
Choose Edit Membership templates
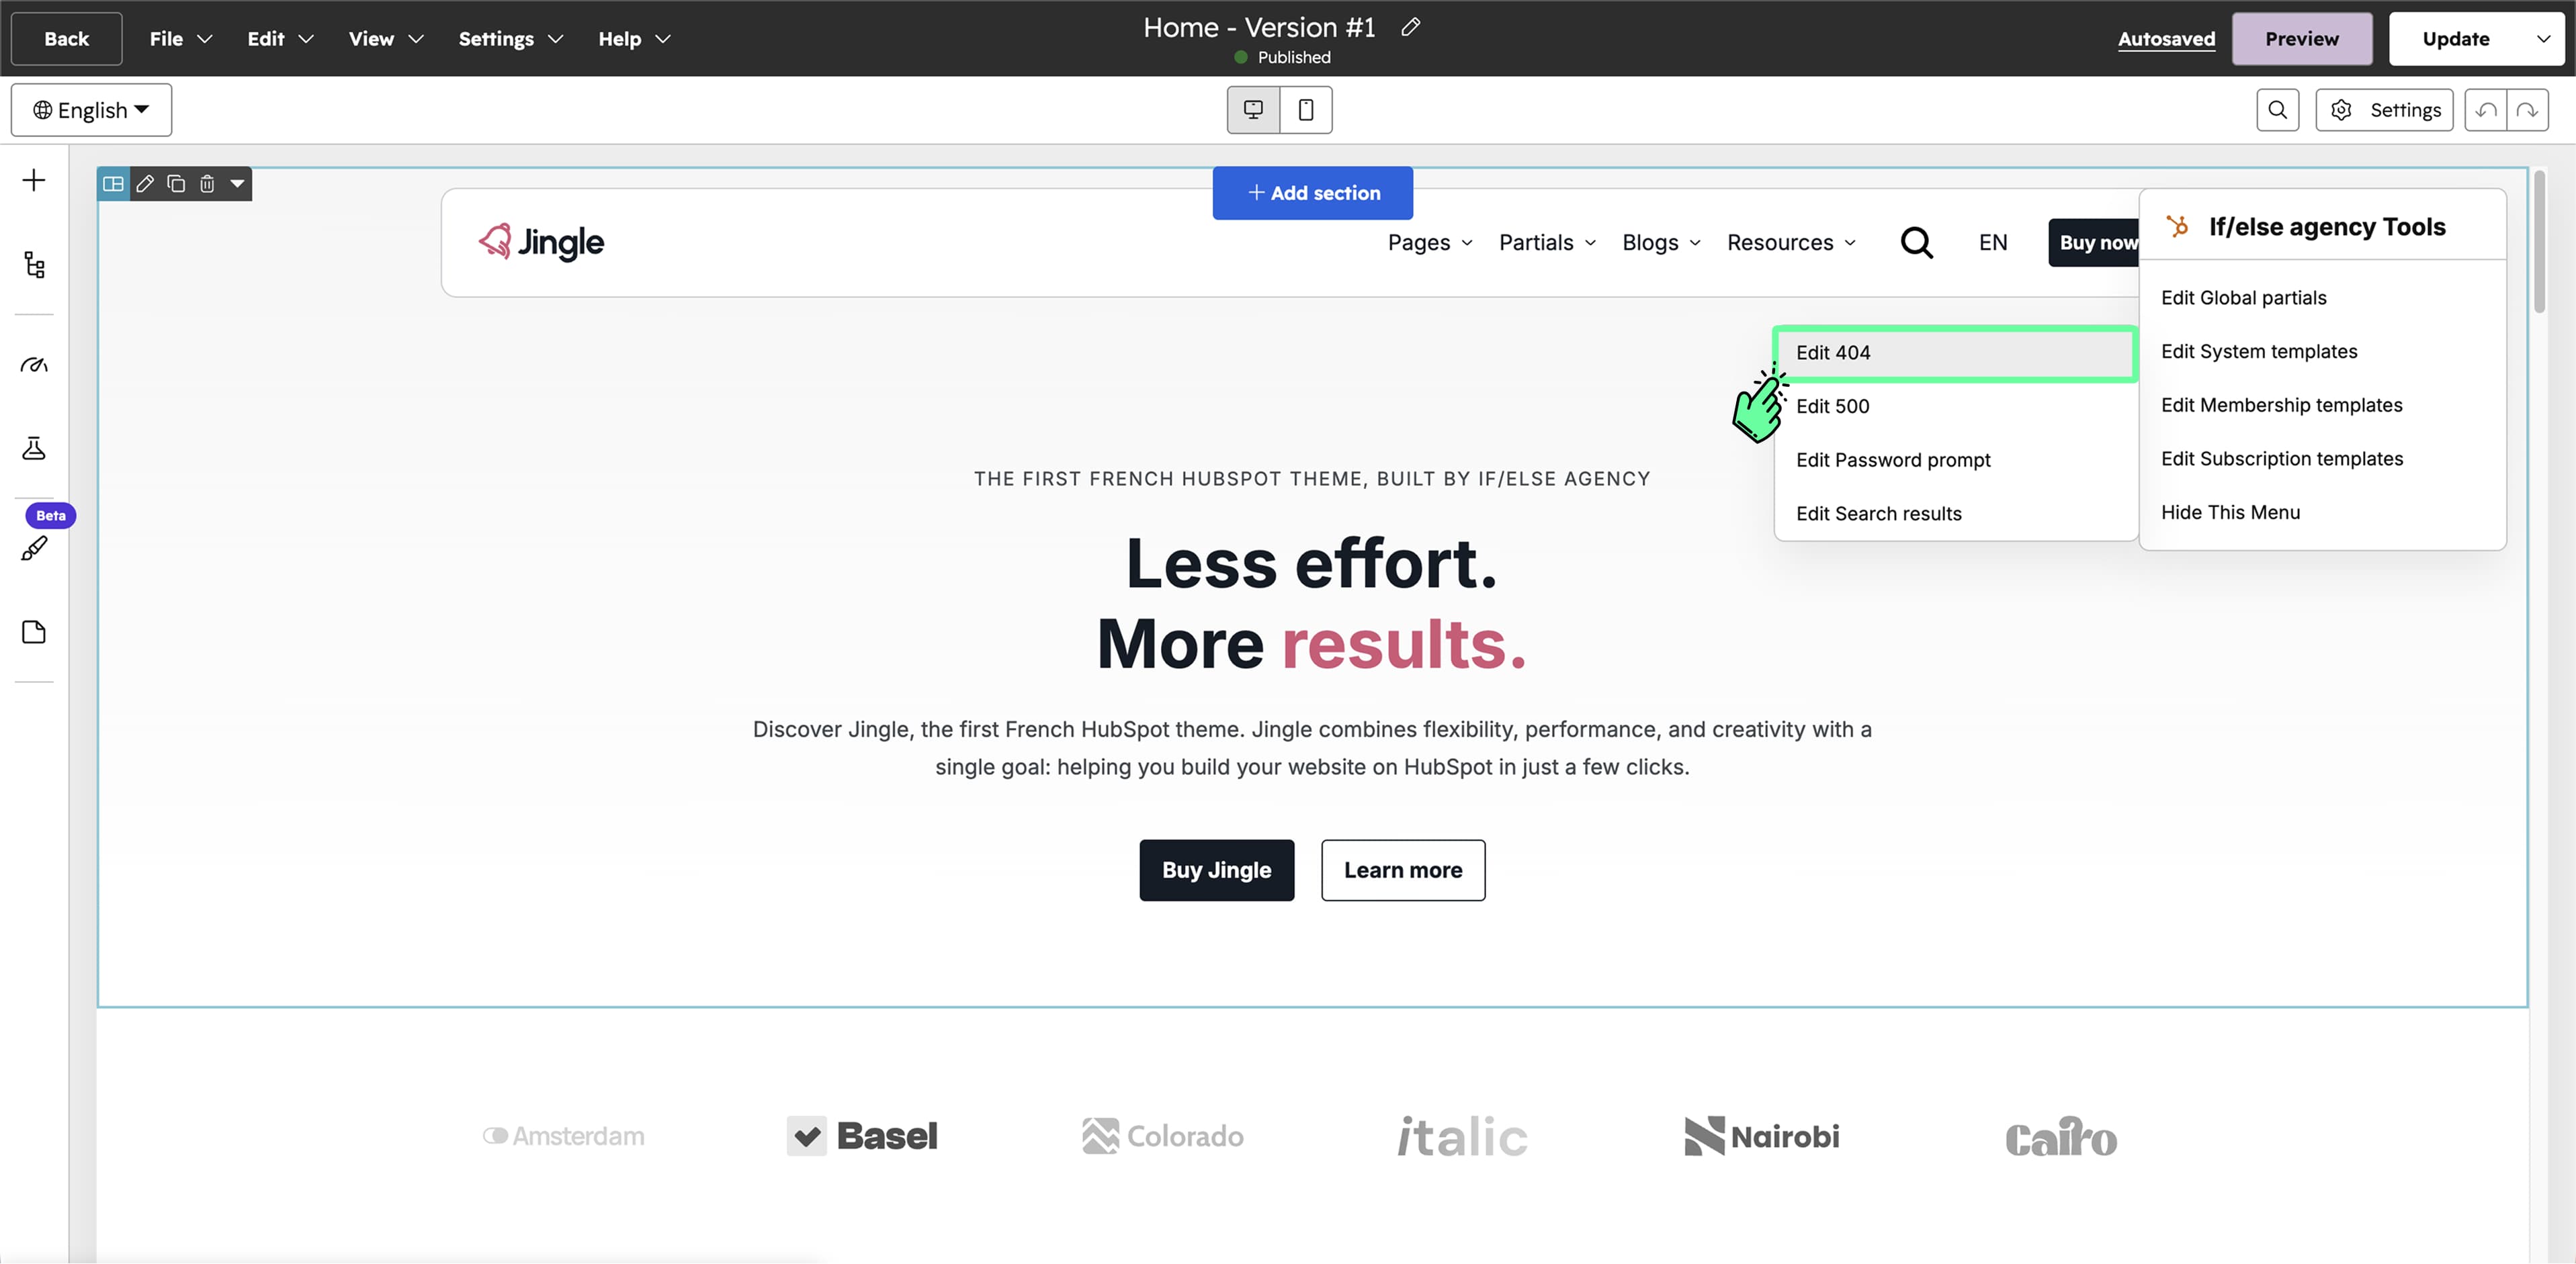(2322, 405)
